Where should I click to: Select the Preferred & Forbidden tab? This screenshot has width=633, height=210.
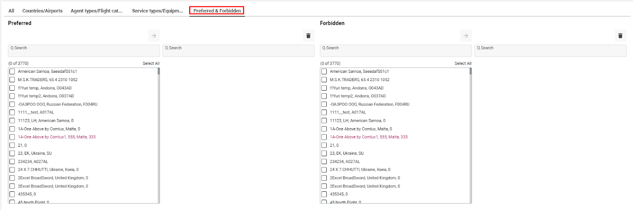pyautogui.click(x=217, y=11)
